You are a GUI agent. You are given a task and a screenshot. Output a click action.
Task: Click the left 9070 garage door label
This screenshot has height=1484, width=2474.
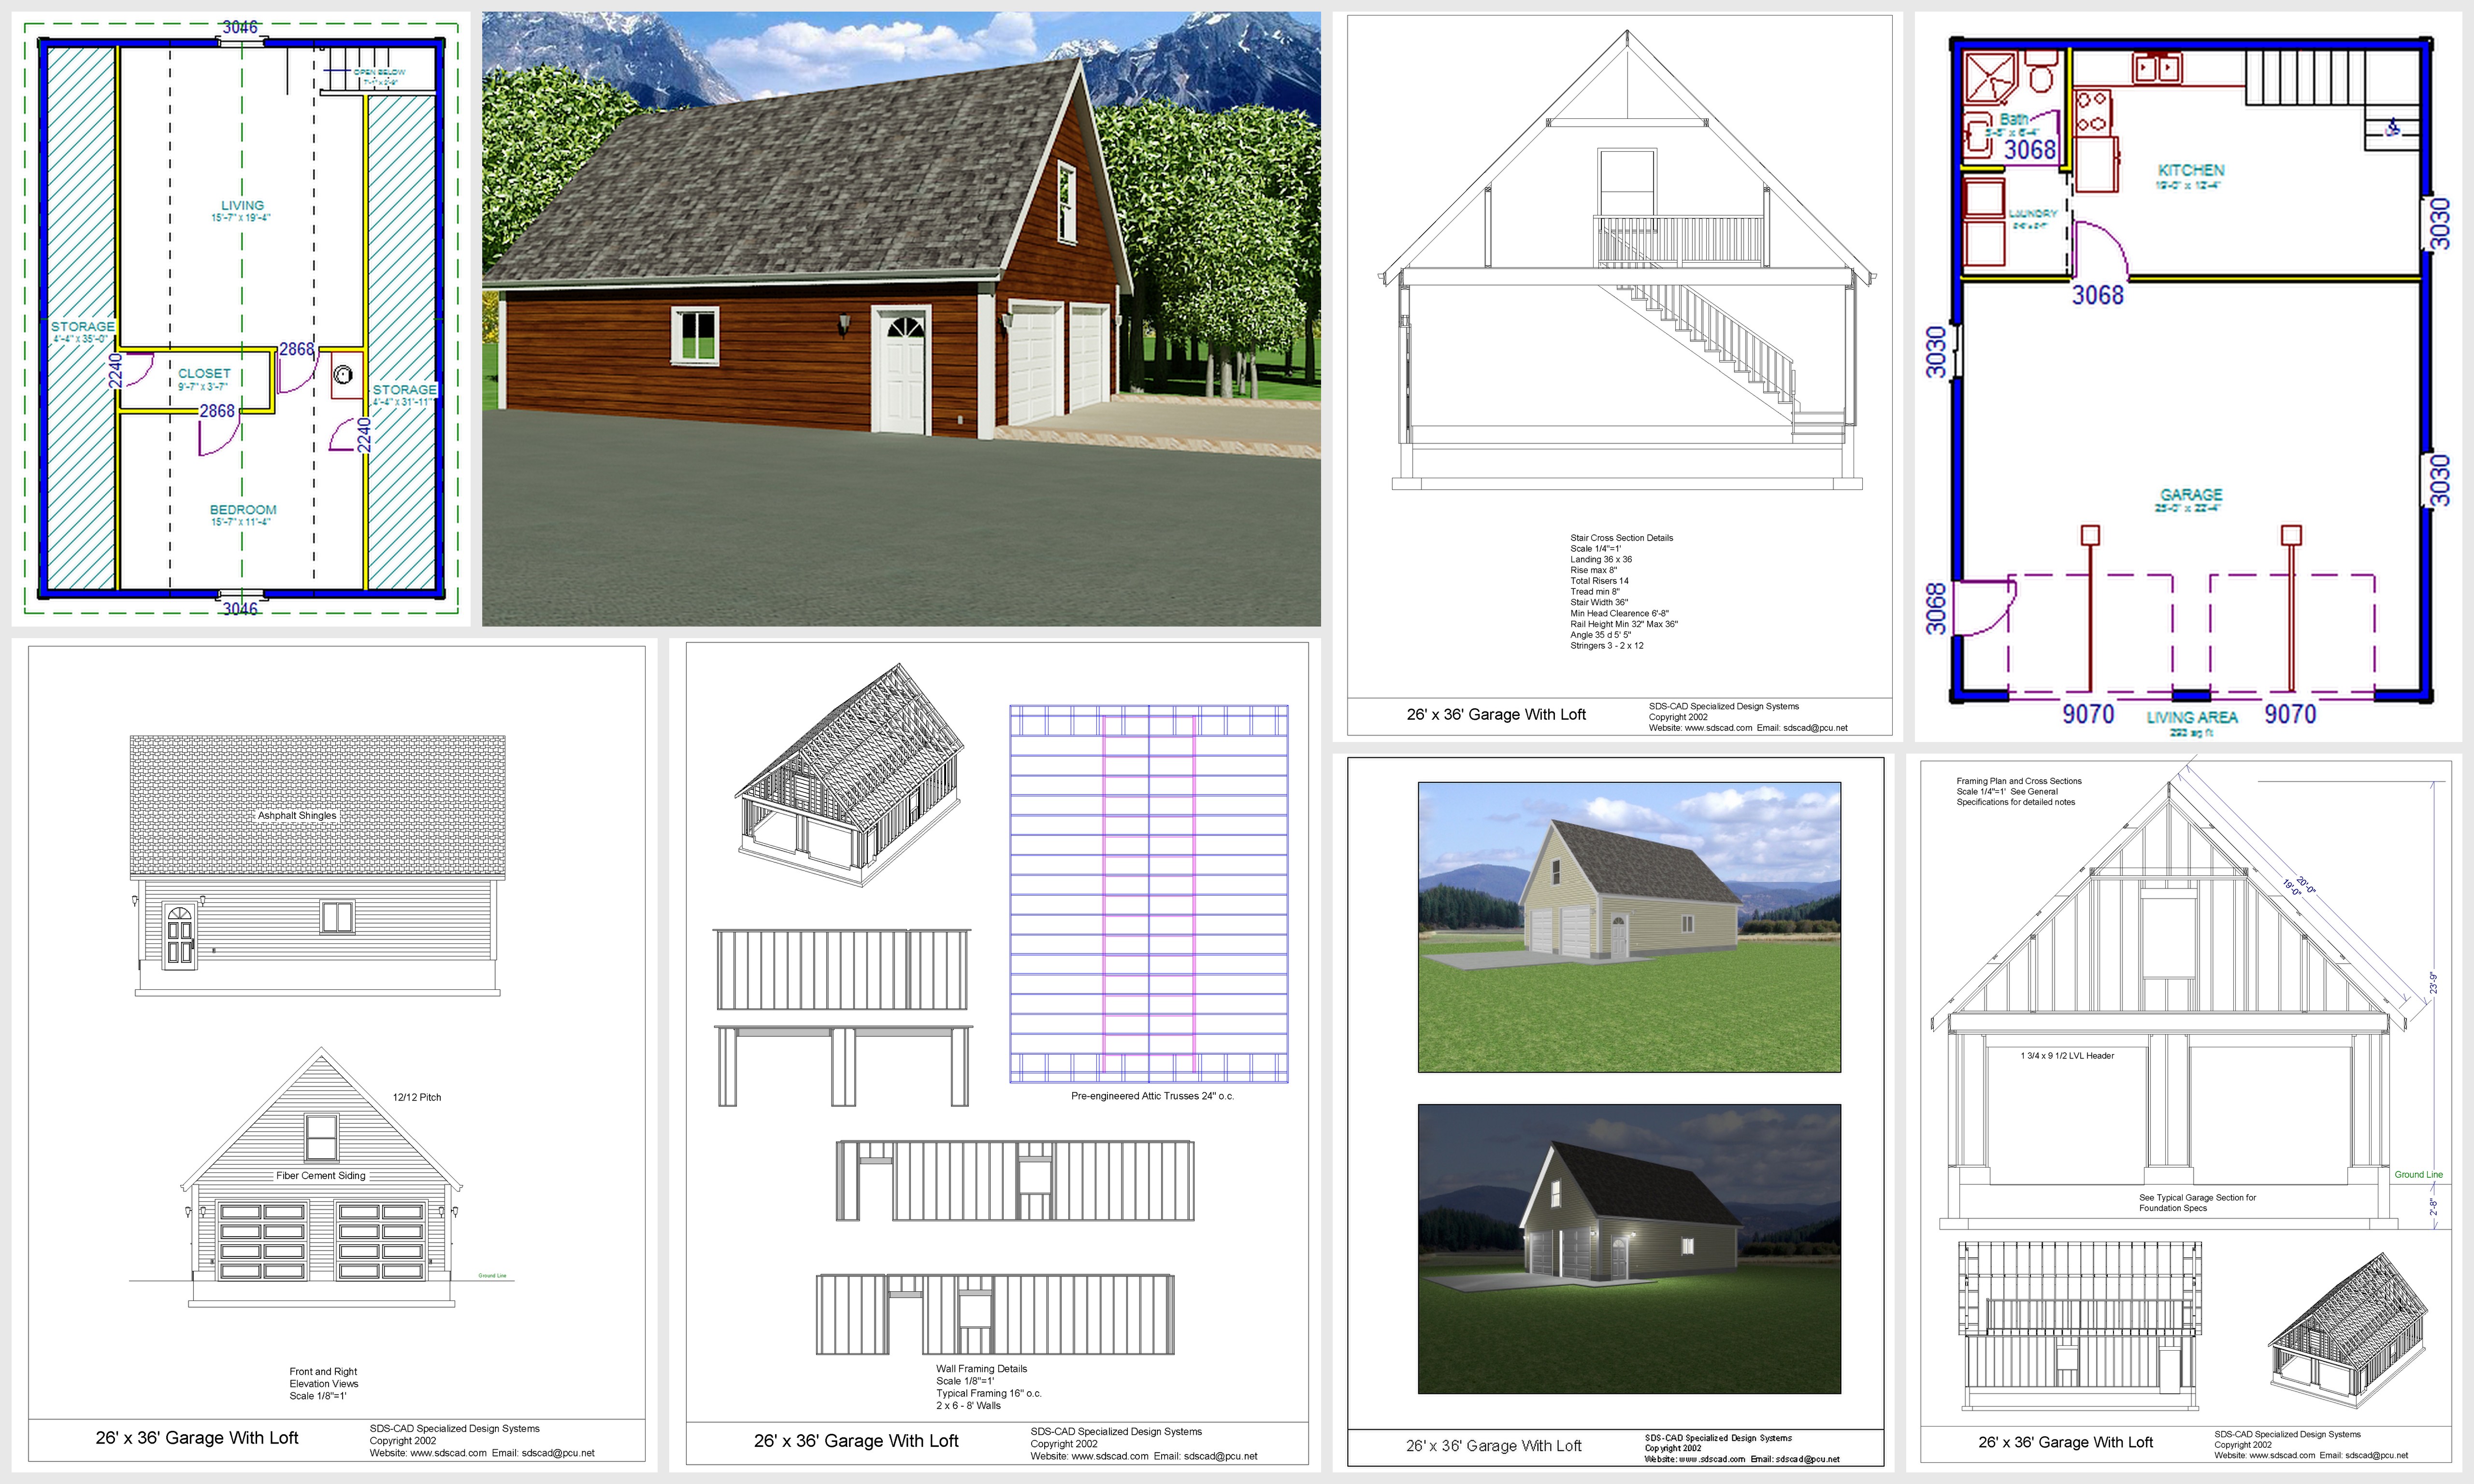tap(2088, 713)
